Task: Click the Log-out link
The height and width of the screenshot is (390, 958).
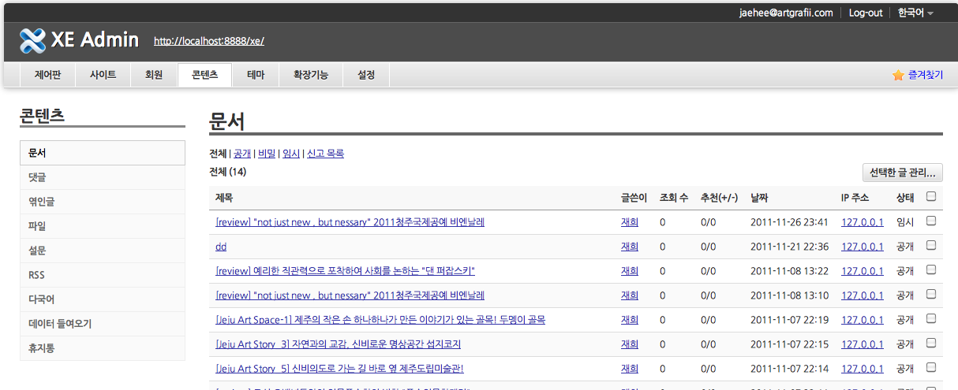Action: [x=866, y=13]
